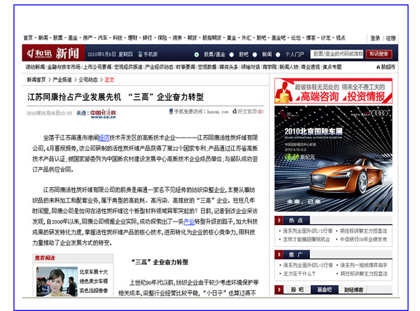Viewport: 420px width, 311px height.
Task: Click the 股经币 icon on right
Action: tap(378, 67)
